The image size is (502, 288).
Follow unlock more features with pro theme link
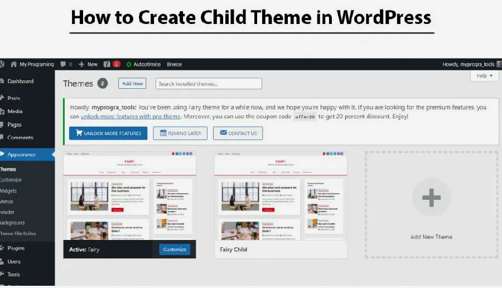(131, 116)
